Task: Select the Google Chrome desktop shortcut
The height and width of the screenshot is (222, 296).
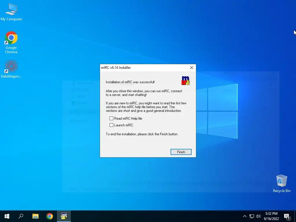Action: click(x=11, y=42)
